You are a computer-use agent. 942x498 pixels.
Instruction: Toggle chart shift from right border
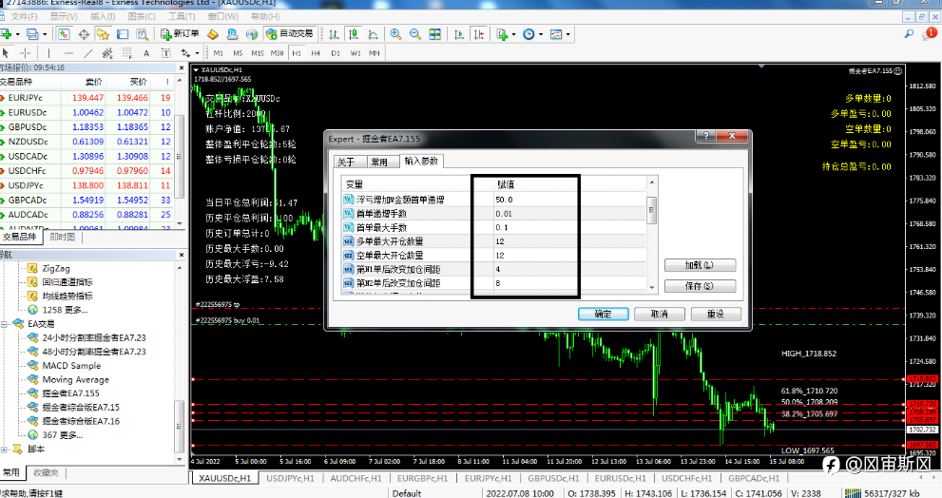tap(479, 34)
